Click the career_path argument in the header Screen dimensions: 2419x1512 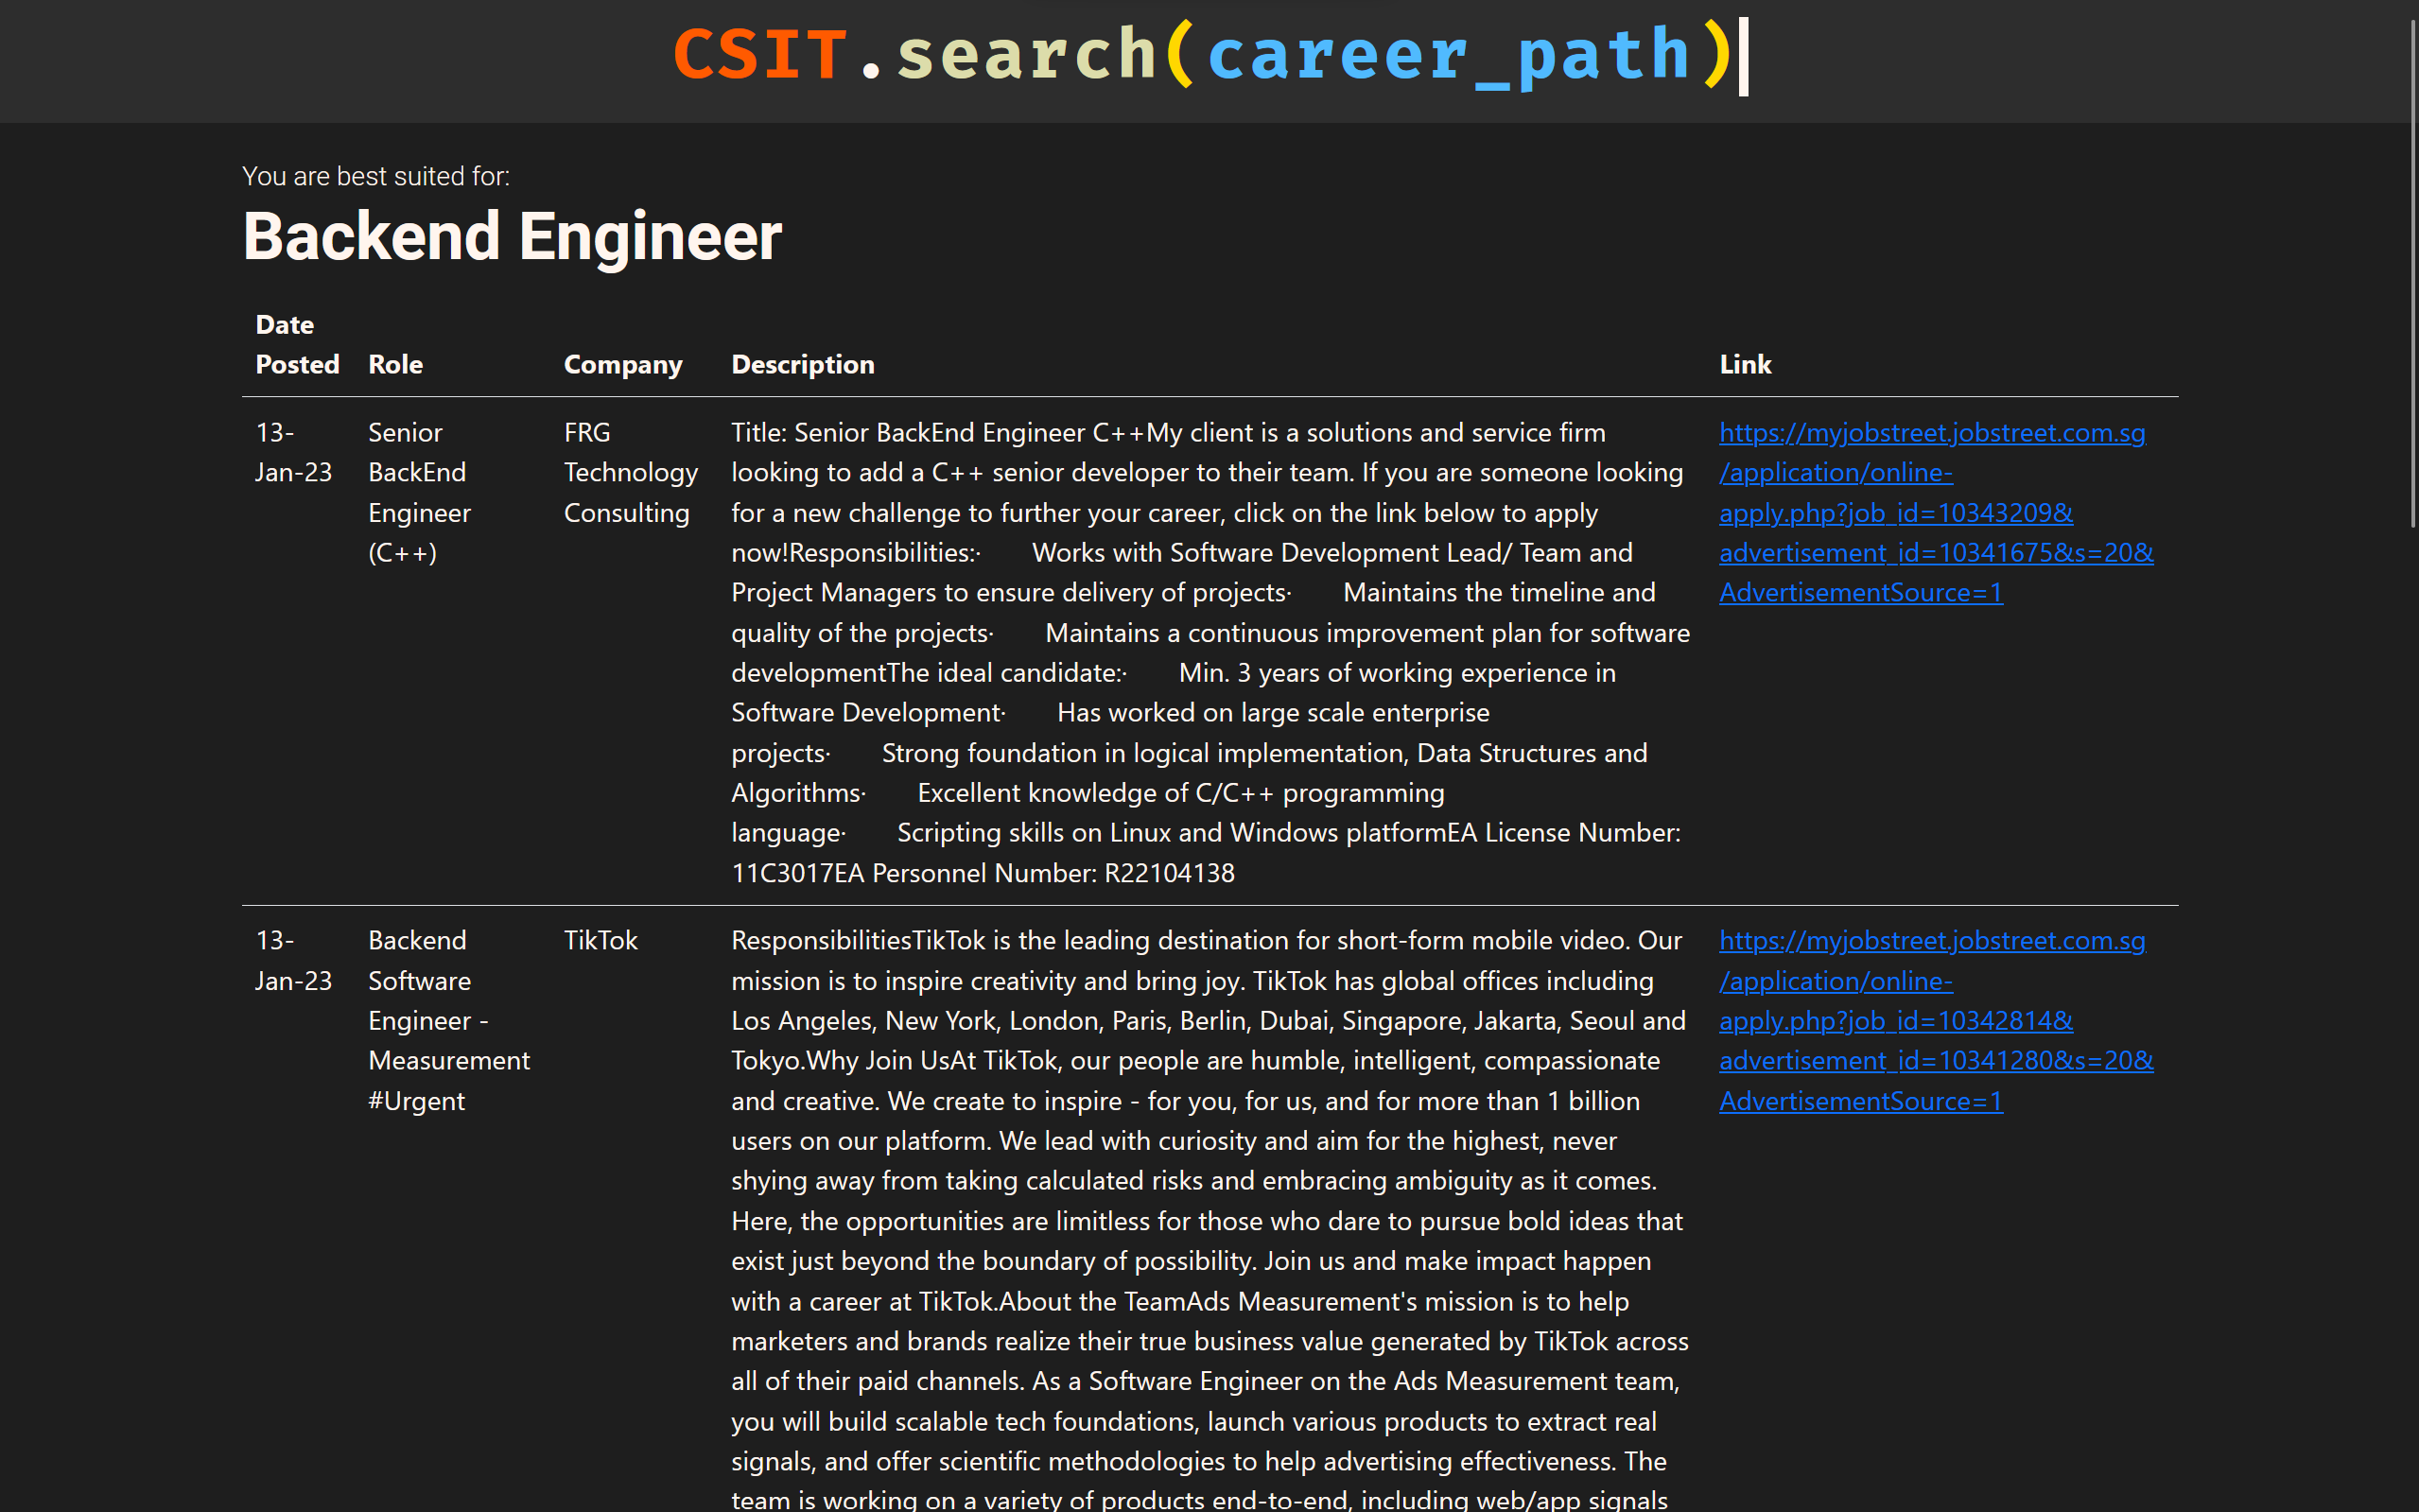(1448, 55)
